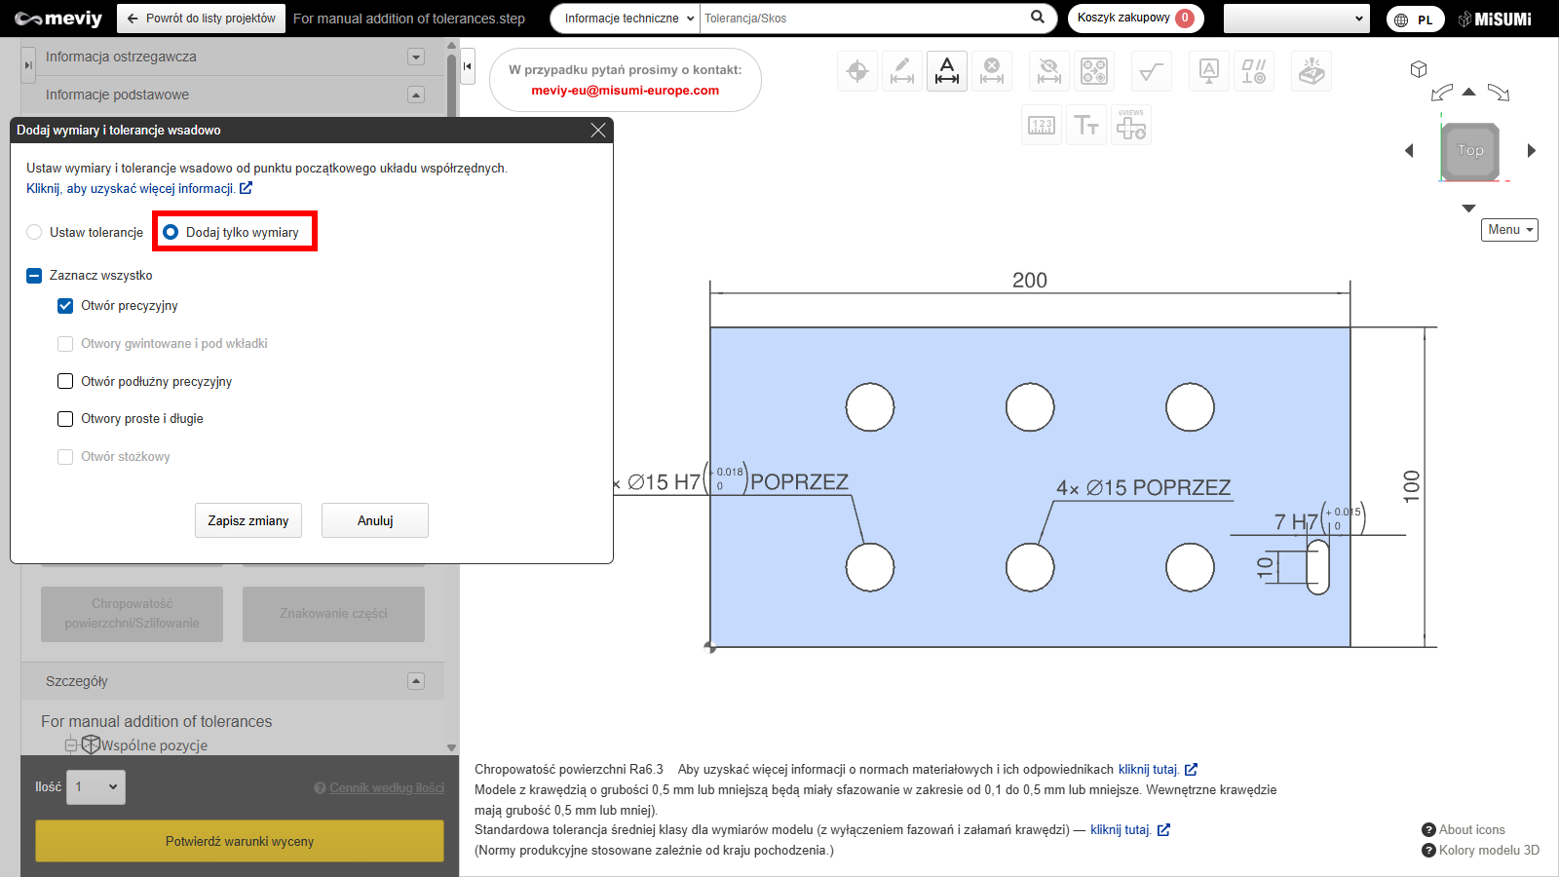Image resolution: width=1559 pixels, height=877 pixels.
Task: Click the isometric cube view icon
Action: (x=1419, y=69)
